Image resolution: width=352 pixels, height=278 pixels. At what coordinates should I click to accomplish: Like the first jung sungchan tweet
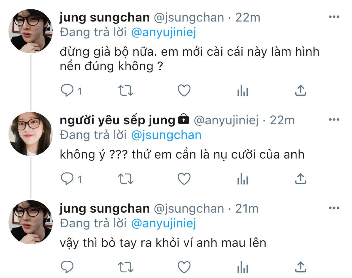coord(184,91)
